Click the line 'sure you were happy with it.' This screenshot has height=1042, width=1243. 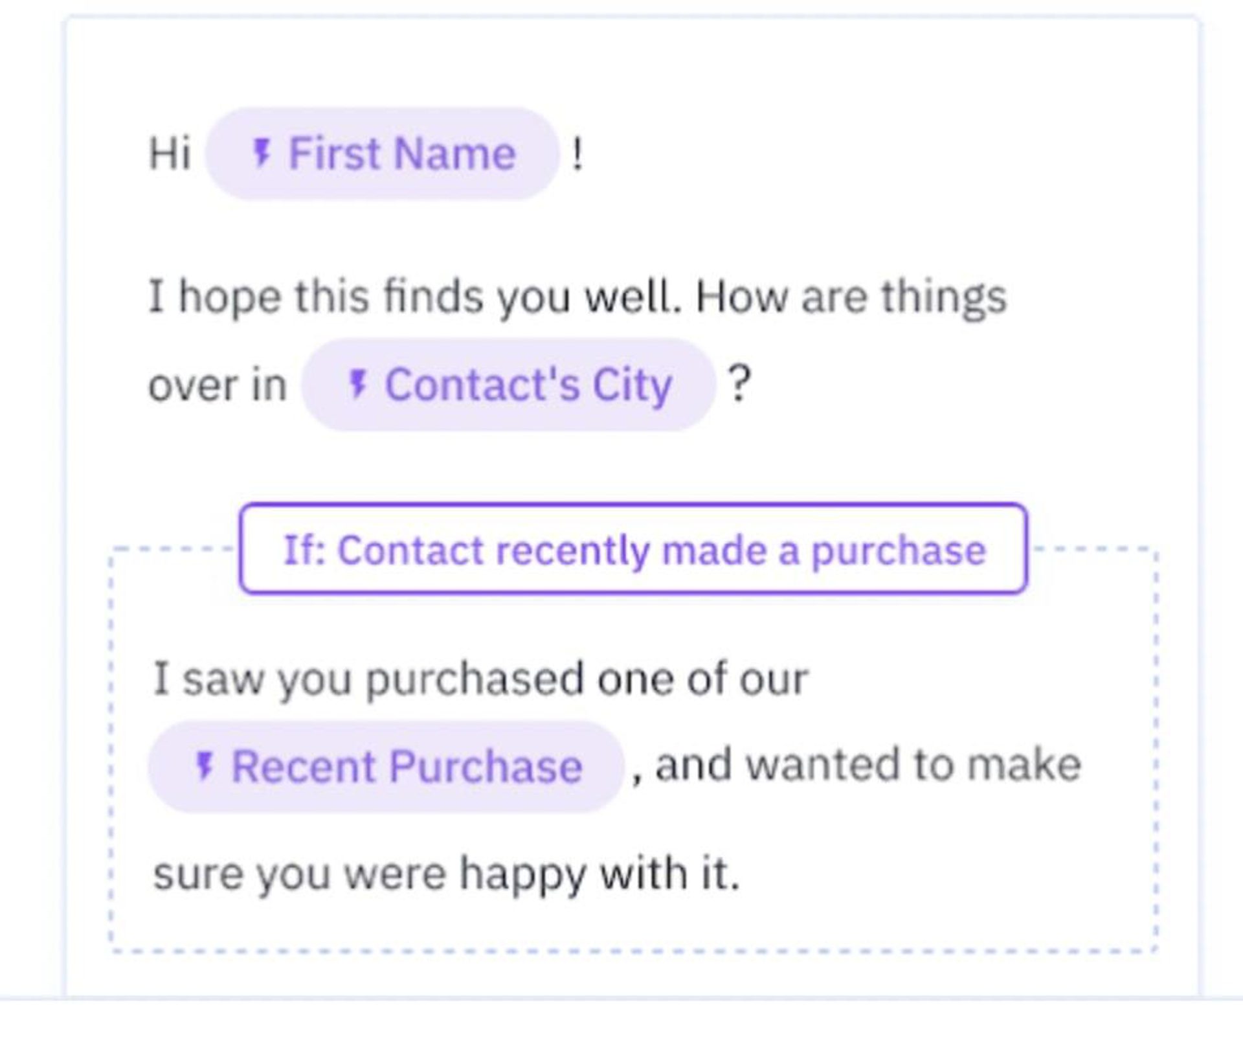point(445,873)
